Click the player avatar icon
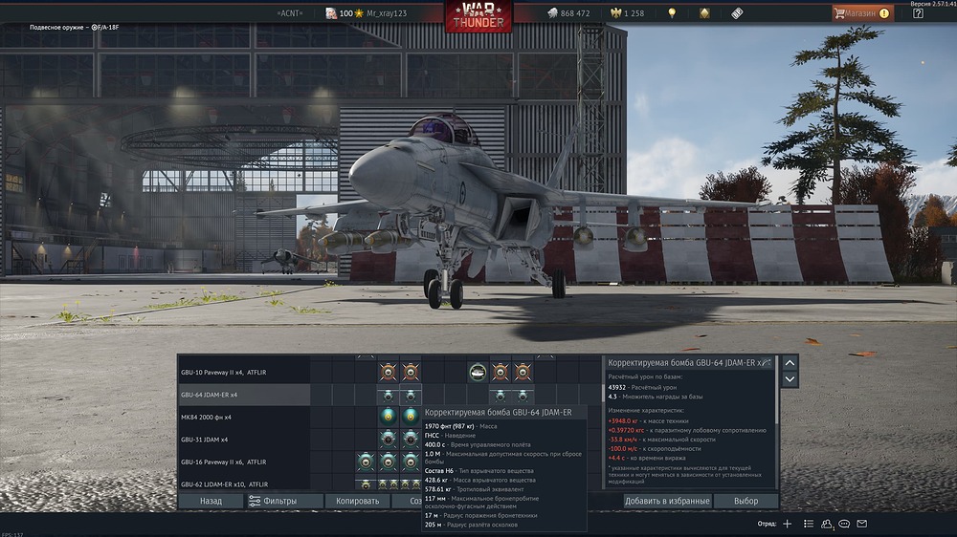Image resolution: width=957 pixels, height=537 pixels. click(331, 12)
